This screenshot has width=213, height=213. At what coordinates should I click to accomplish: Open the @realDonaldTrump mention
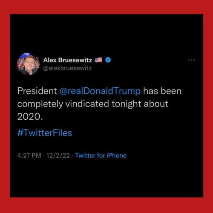[x=100, y=91]
